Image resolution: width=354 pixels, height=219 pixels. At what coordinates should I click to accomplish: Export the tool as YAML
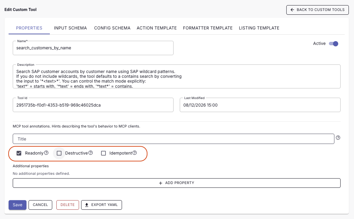[x=102, y=205]
